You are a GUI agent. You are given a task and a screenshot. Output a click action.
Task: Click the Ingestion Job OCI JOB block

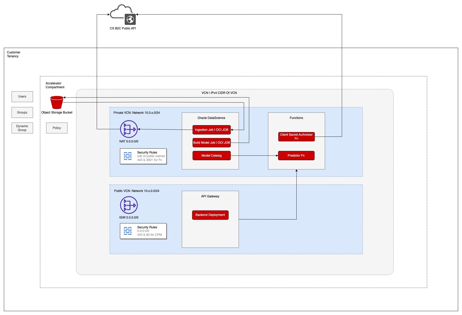coord(212,130)
